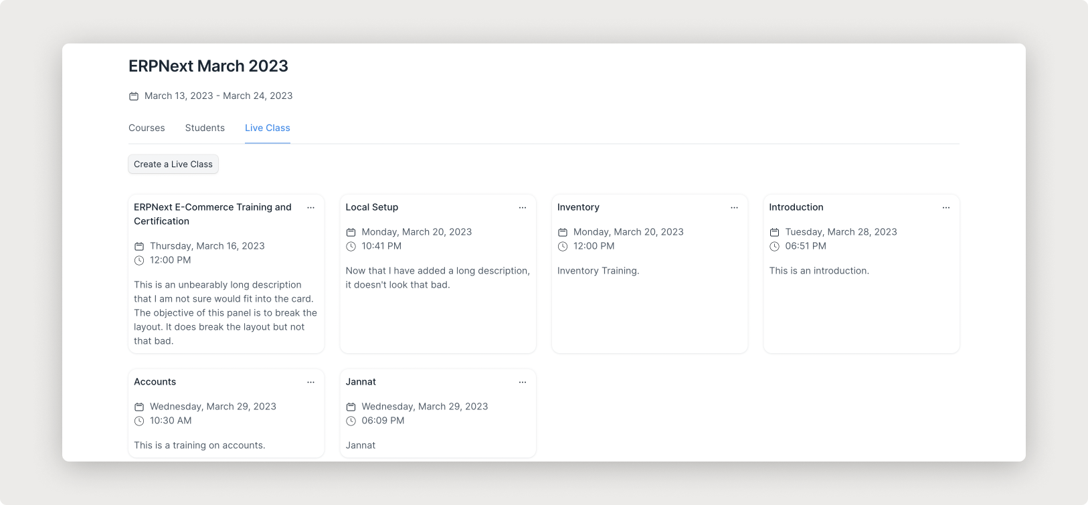Click the March 13, 2023 - March 24, 2023 date text
This screenshot has width=1088, height=505.
(219, 96)
